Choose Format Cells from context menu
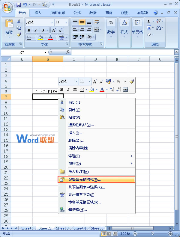 click(x=96, y=179)
